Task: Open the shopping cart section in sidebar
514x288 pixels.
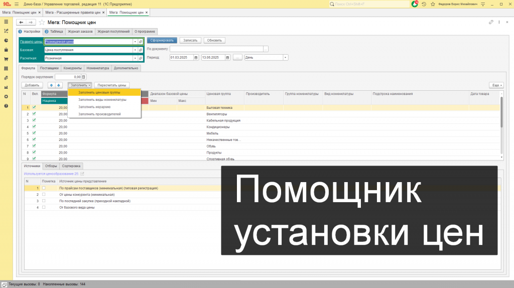Action: coord(6,59)
